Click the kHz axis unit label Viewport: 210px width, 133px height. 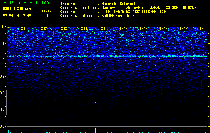coord(3,27)
